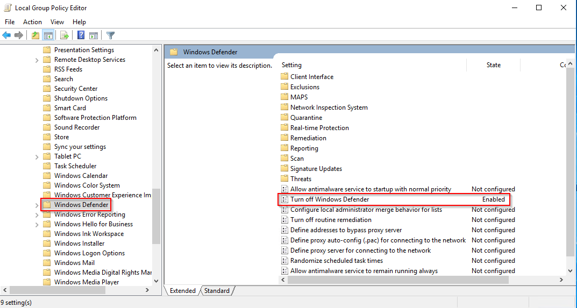The image size is (577, 308).
Task: Click the Network Inspection System folder icon
Action: pos(284,108)
